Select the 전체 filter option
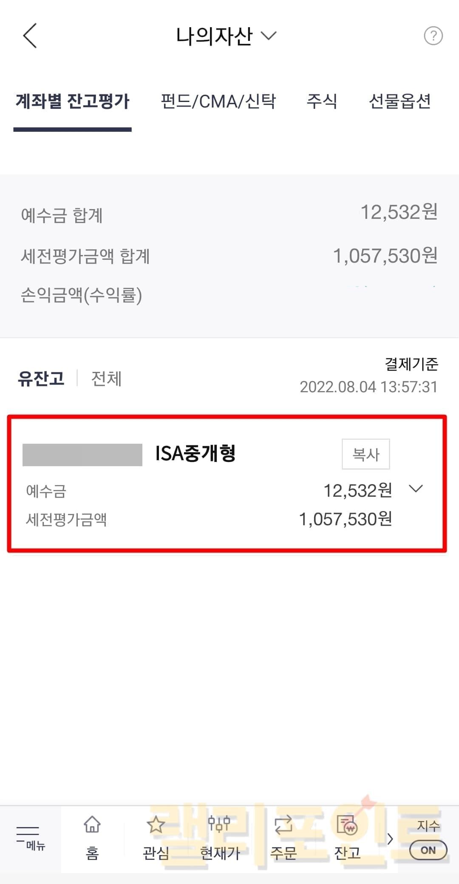 tap(106, 378)
